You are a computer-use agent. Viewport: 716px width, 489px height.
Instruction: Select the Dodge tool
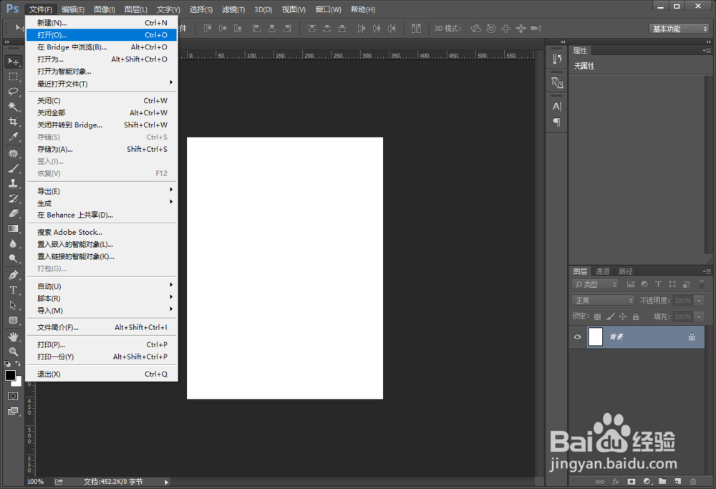[13, 258]
